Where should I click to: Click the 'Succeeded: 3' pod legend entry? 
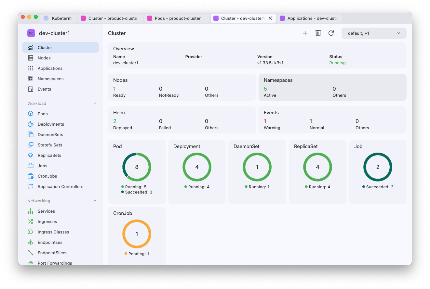[x=137, y=192]
